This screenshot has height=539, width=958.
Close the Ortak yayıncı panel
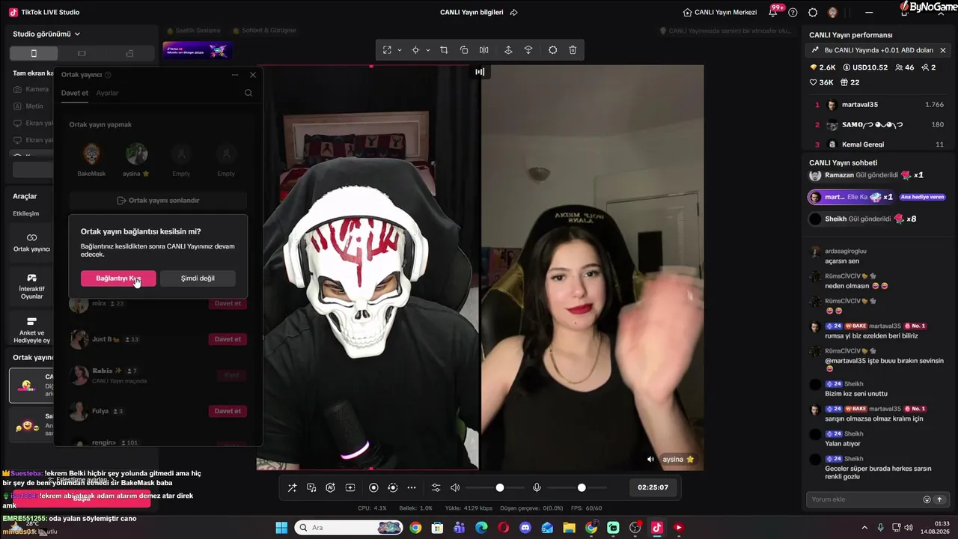coord(253,75)
